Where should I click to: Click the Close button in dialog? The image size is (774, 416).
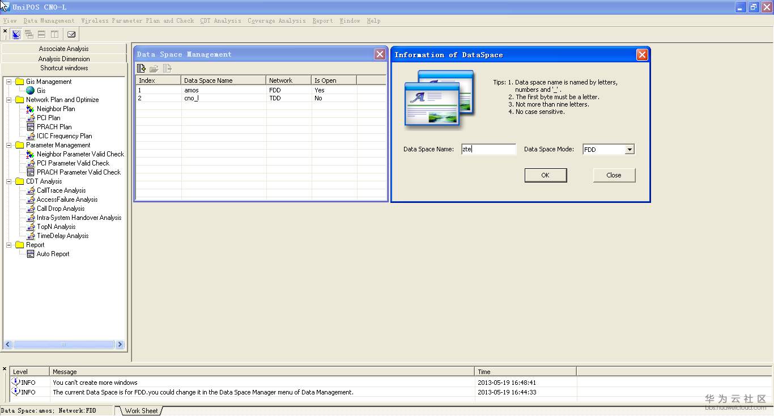pos(614,175)
